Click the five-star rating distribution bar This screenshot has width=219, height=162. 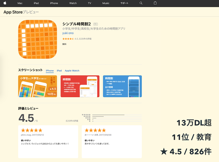117,115
